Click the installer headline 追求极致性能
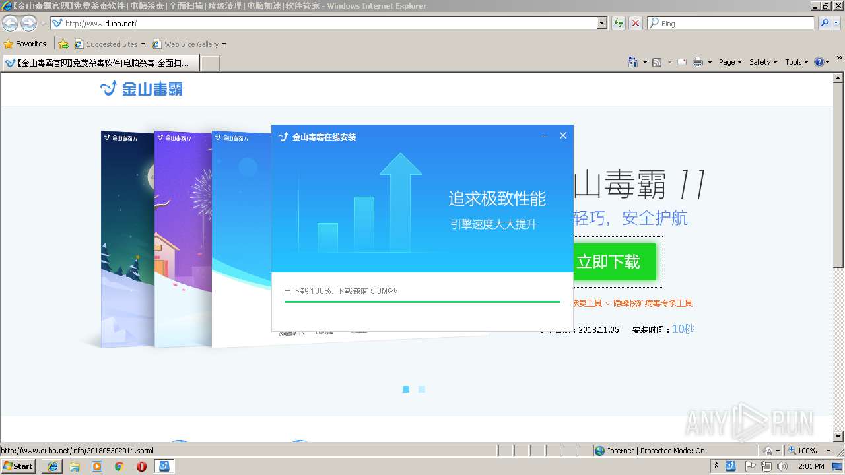 tap(497, 199)
